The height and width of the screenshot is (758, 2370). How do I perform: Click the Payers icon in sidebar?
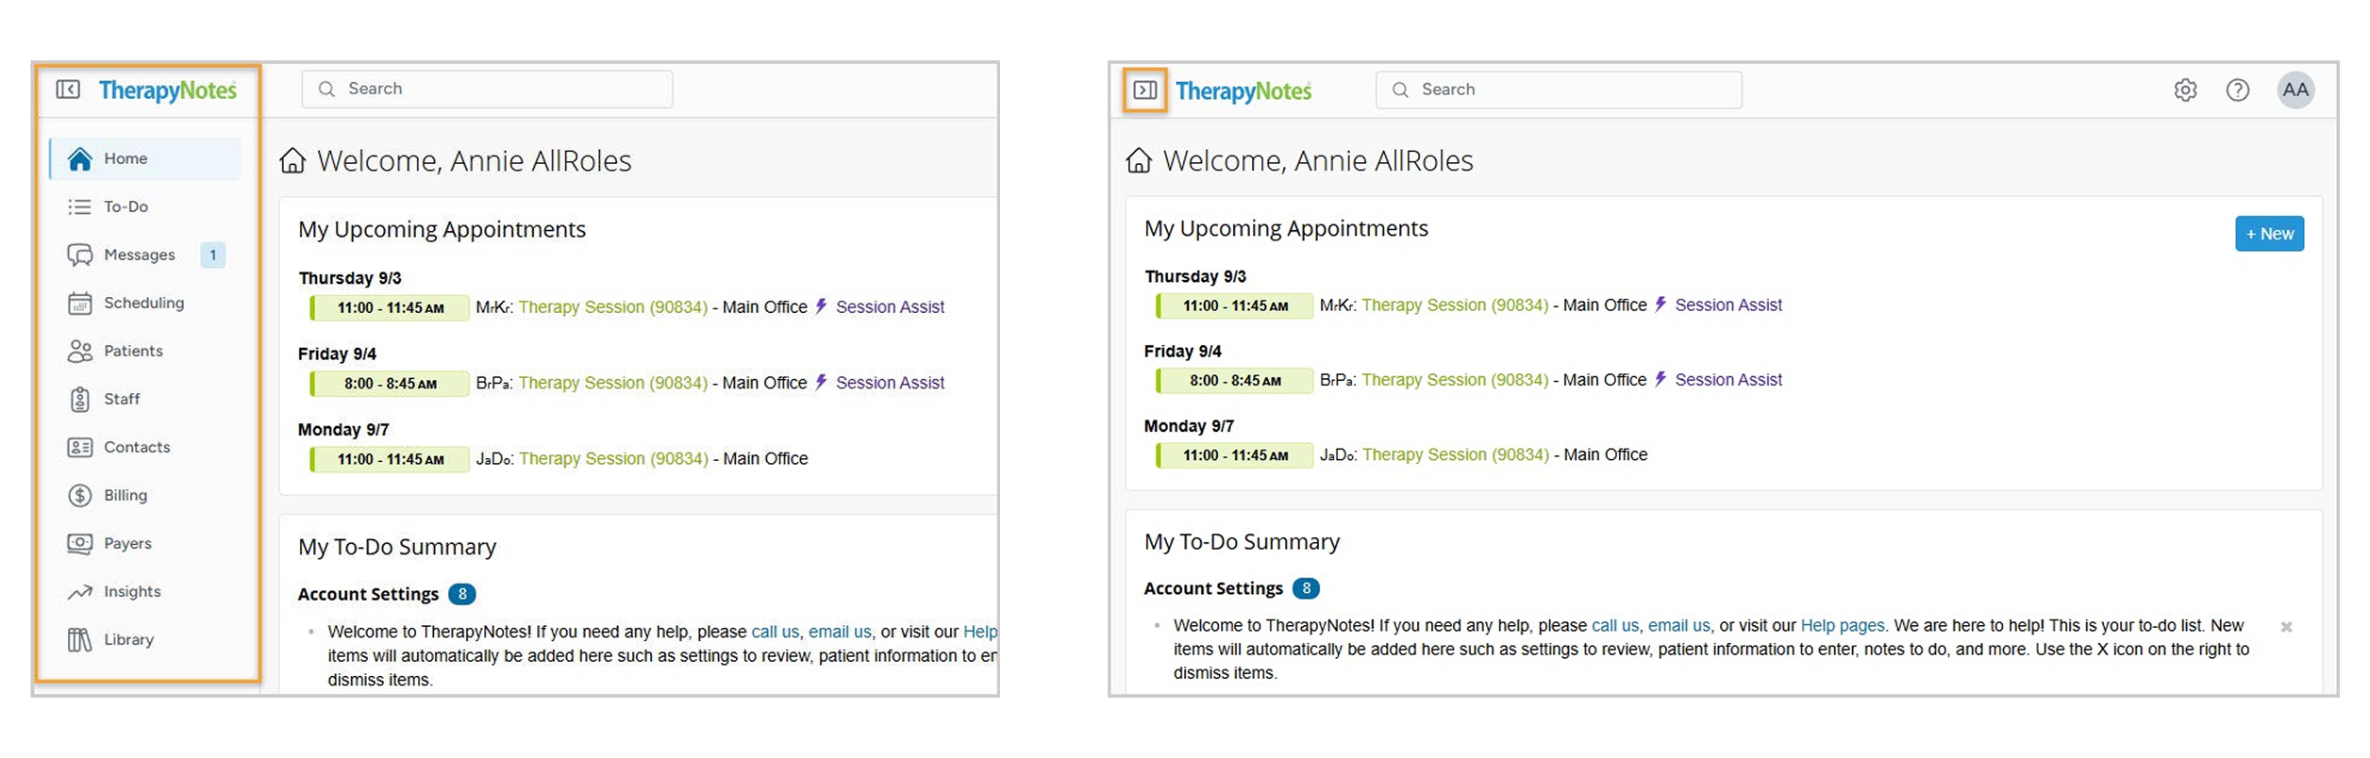tap(80, 543)
